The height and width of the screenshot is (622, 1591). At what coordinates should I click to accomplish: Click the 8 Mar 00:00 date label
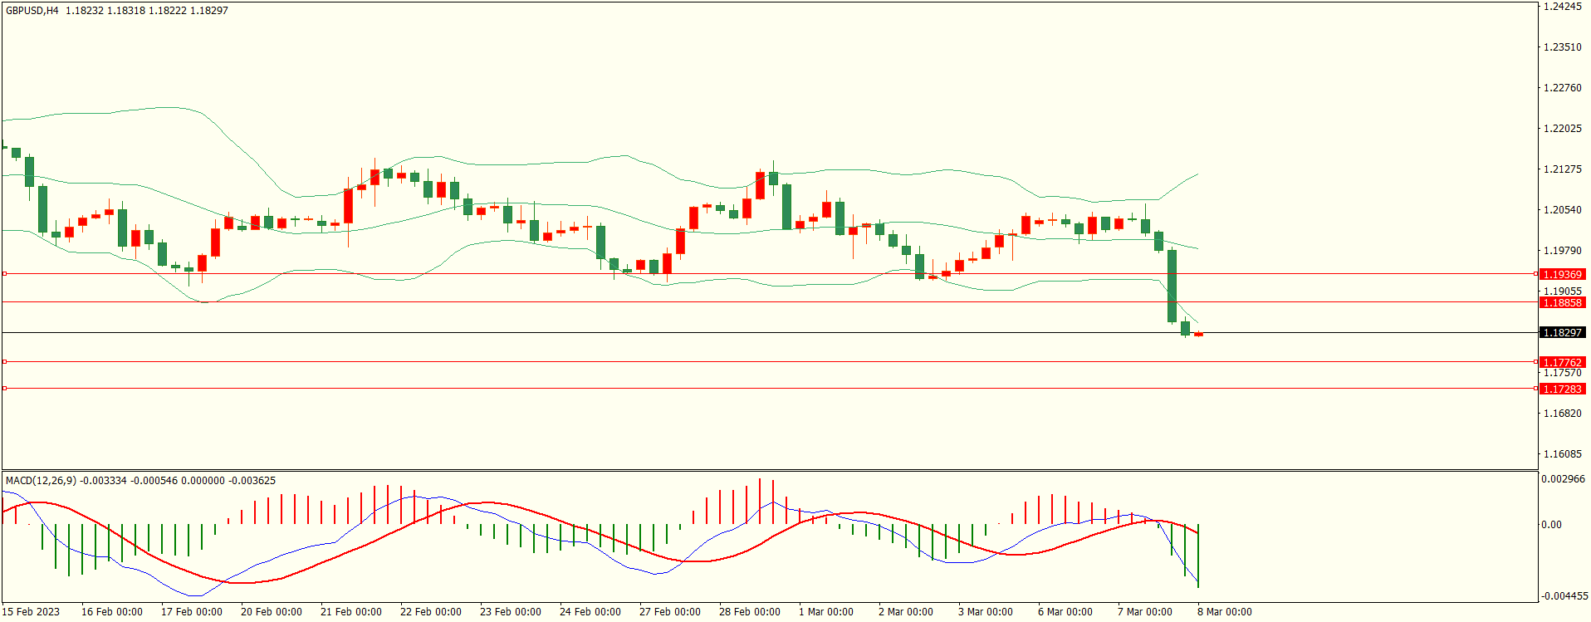(1224, 612)
